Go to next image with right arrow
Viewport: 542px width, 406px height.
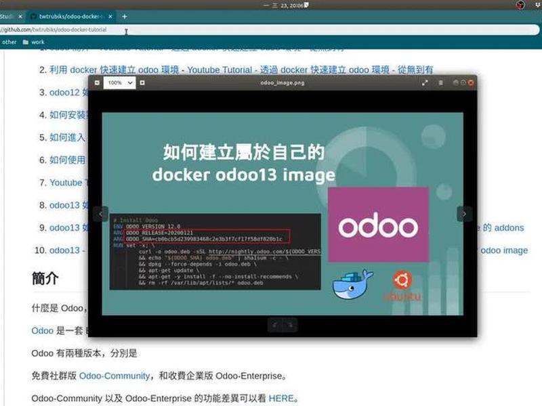[x=464, y=214]
